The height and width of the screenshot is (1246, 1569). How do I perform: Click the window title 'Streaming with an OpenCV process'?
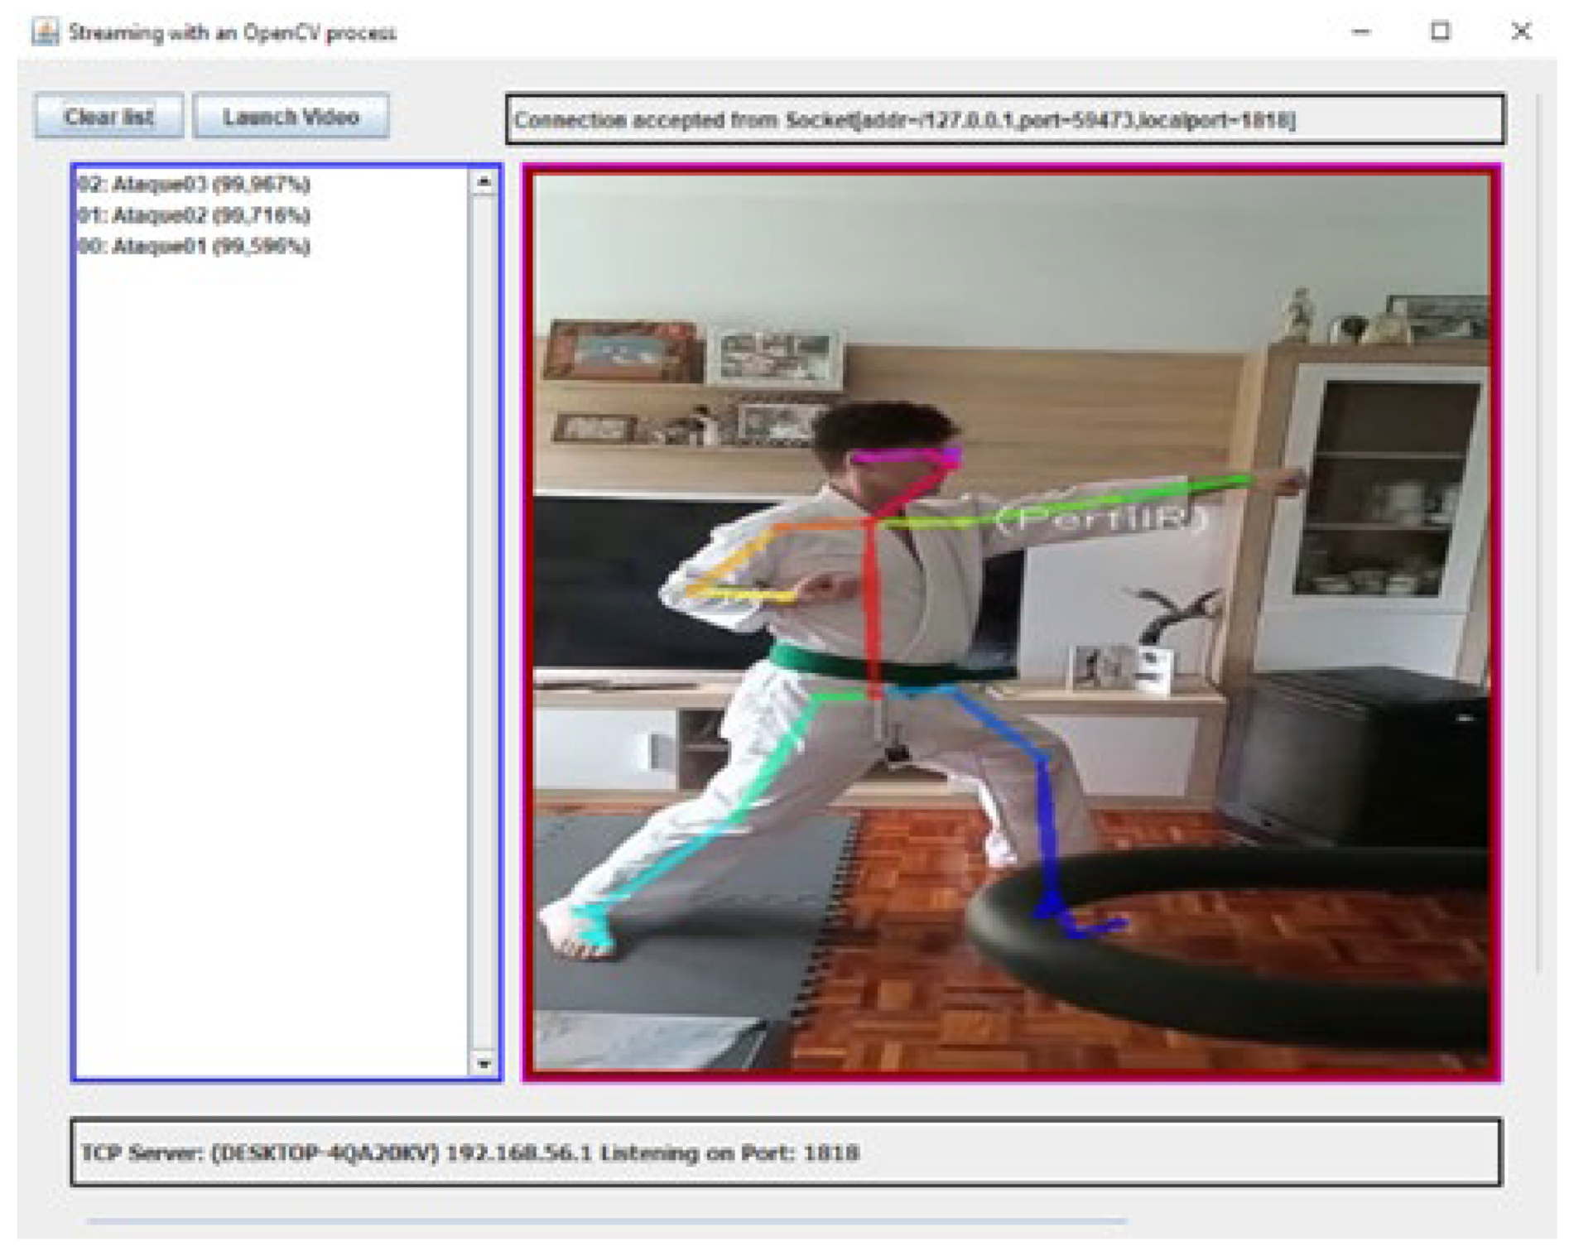click(x=233, y=33)
